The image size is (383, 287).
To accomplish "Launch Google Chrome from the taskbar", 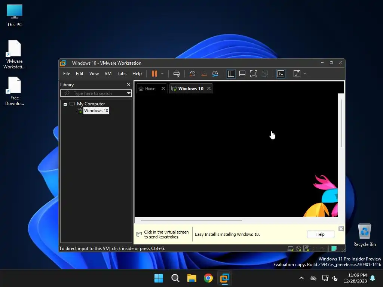I will pyautogui.click(x=208, y=278).
